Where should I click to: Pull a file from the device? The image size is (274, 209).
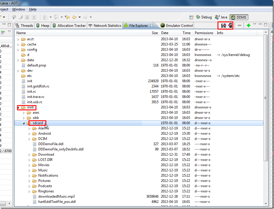pos(223,26)
